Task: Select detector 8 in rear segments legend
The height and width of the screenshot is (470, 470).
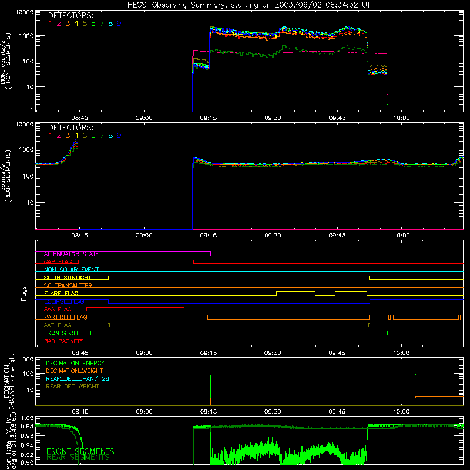Action: [110, 136]
